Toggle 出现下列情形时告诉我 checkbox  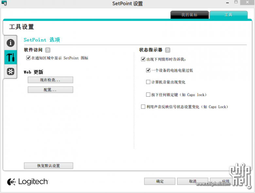pyautogui.click(x=143, y=59)
